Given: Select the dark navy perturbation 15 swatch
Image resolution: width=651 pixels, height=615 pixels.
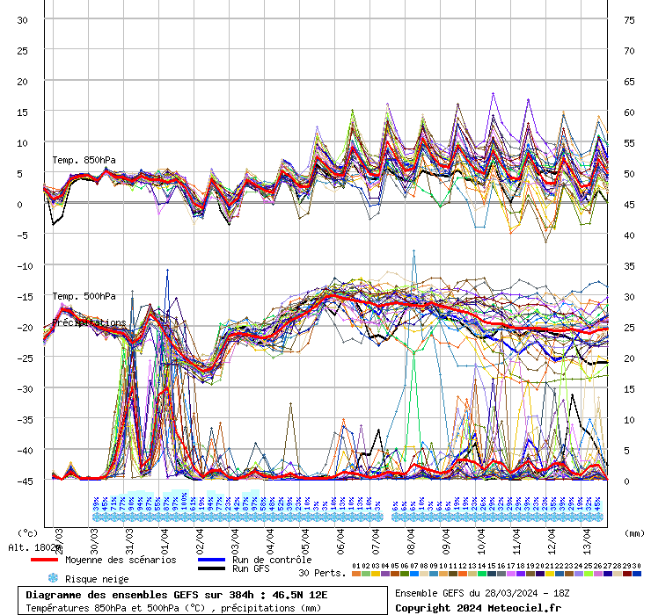Looking at the screenshot, I should pos(492,574).
